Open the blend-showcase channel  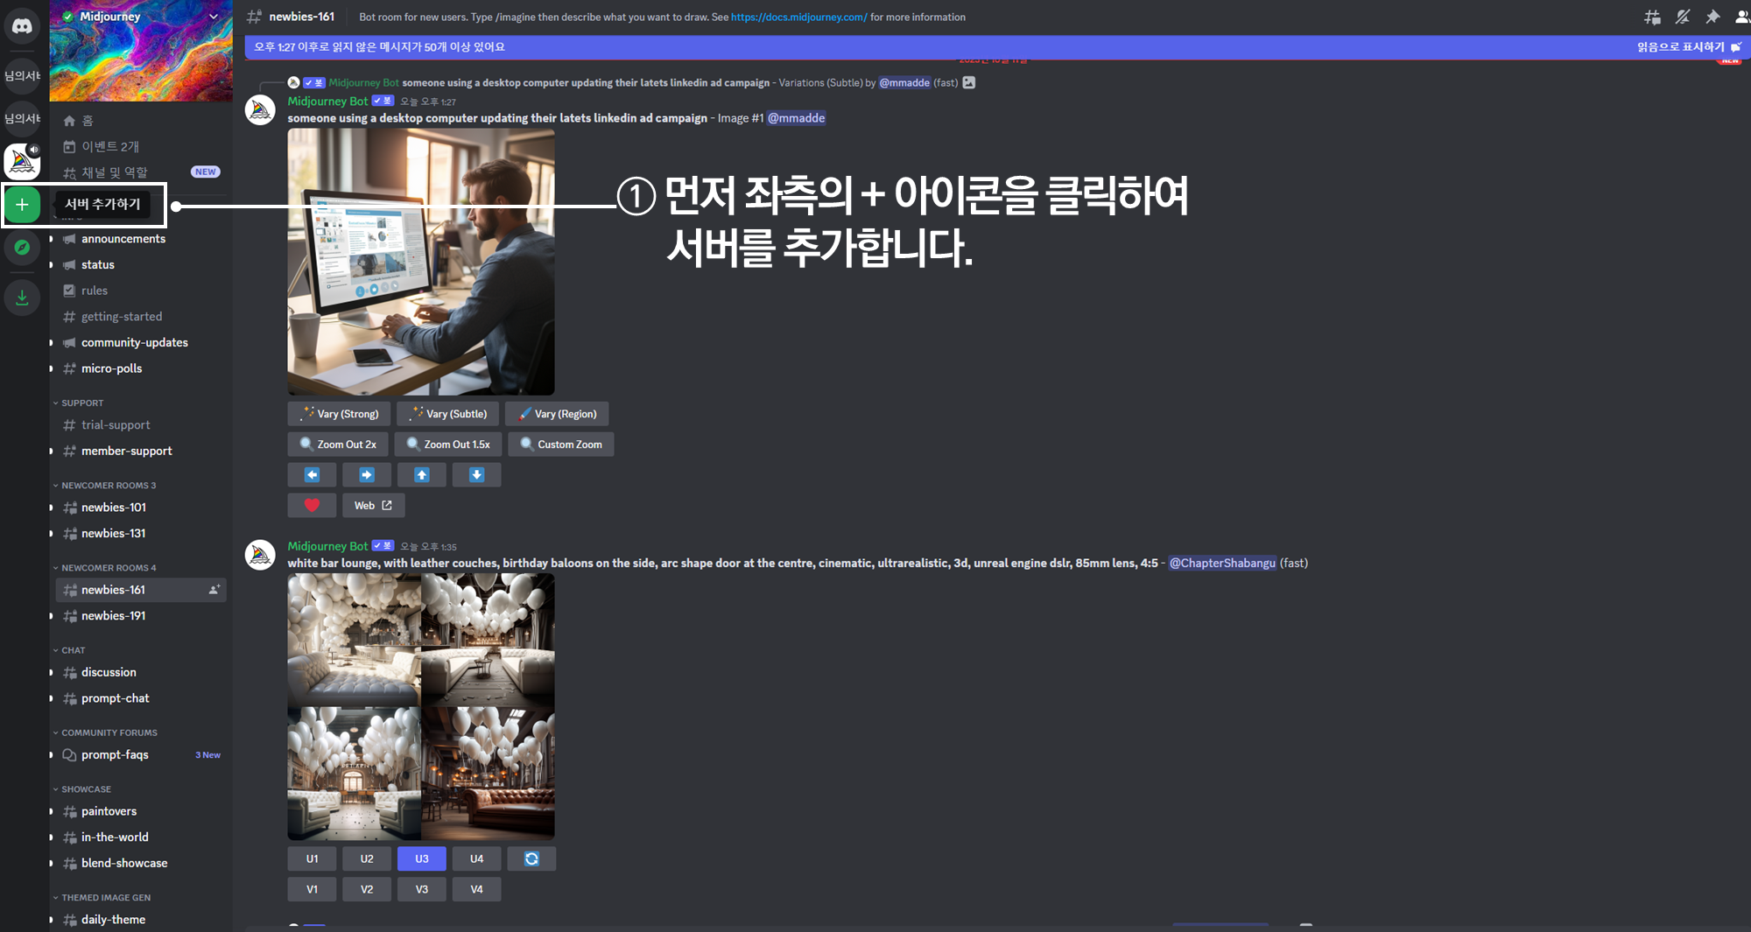pyautogui.click(x=140, y=864)
